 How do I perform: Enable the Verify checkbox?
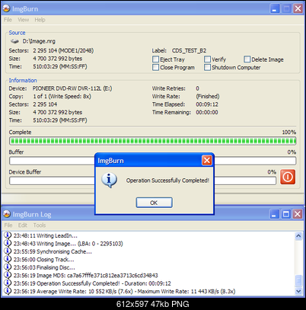coord(207,59)
